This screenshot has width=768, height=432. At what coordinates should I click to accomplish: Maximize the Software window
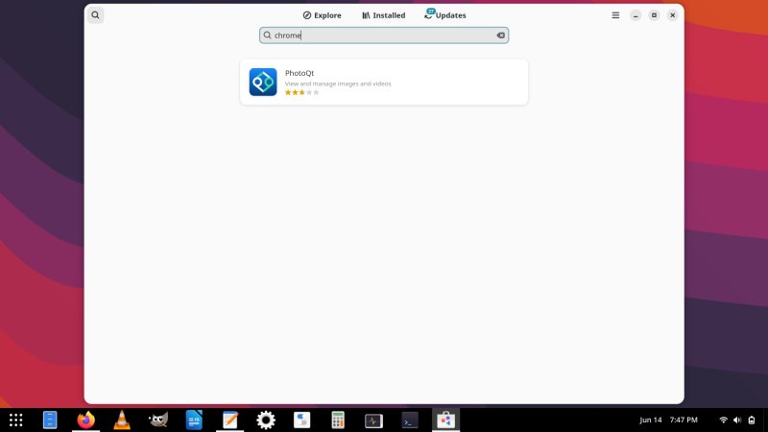[654, 15]
